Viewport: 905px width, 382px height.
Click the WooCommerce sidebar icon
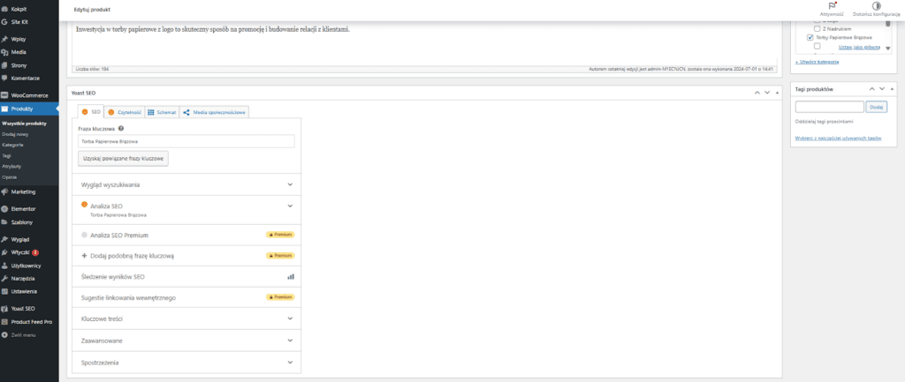(5, 94)
